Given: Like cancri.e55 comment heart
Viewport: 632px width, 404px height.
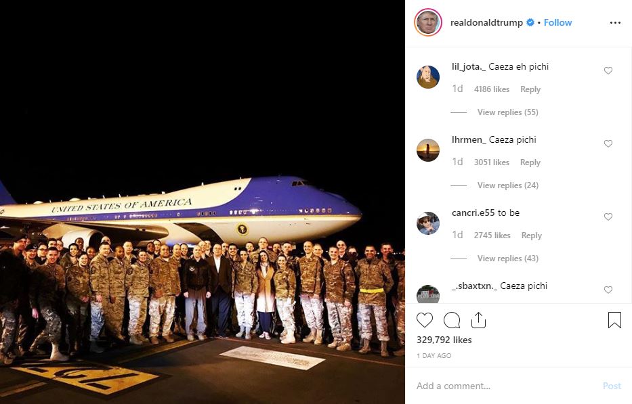Looking at the screenshot, I should 608,217.
